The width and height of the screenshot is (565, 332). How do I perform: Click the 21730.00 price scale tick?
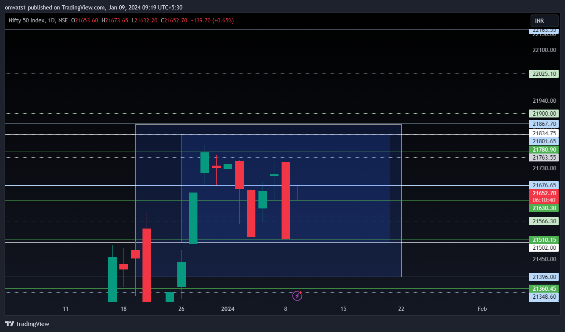(x=544, y=168)
